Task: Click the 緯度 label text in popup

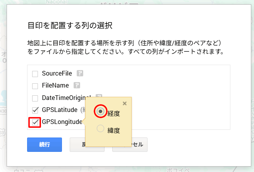Action: [x=114, y=131]
